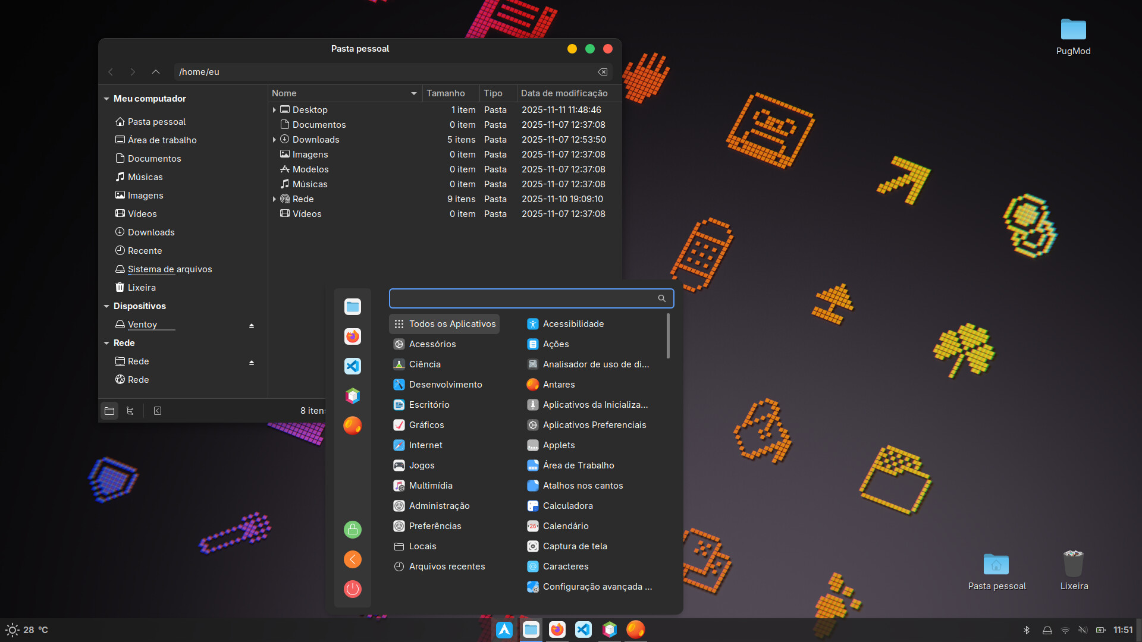Clear the path bar text
The width and height of the screenshot is (1142, 642).
click(x=603, y=72)
